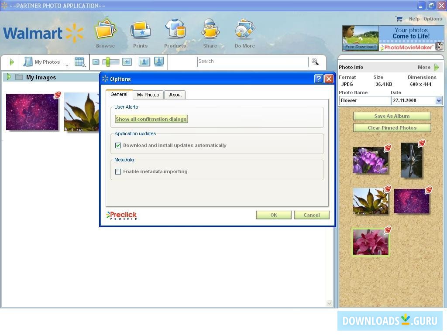Screen dimensions: 447x335
Task: Open the Options menu link
Action: pos(433,19)
